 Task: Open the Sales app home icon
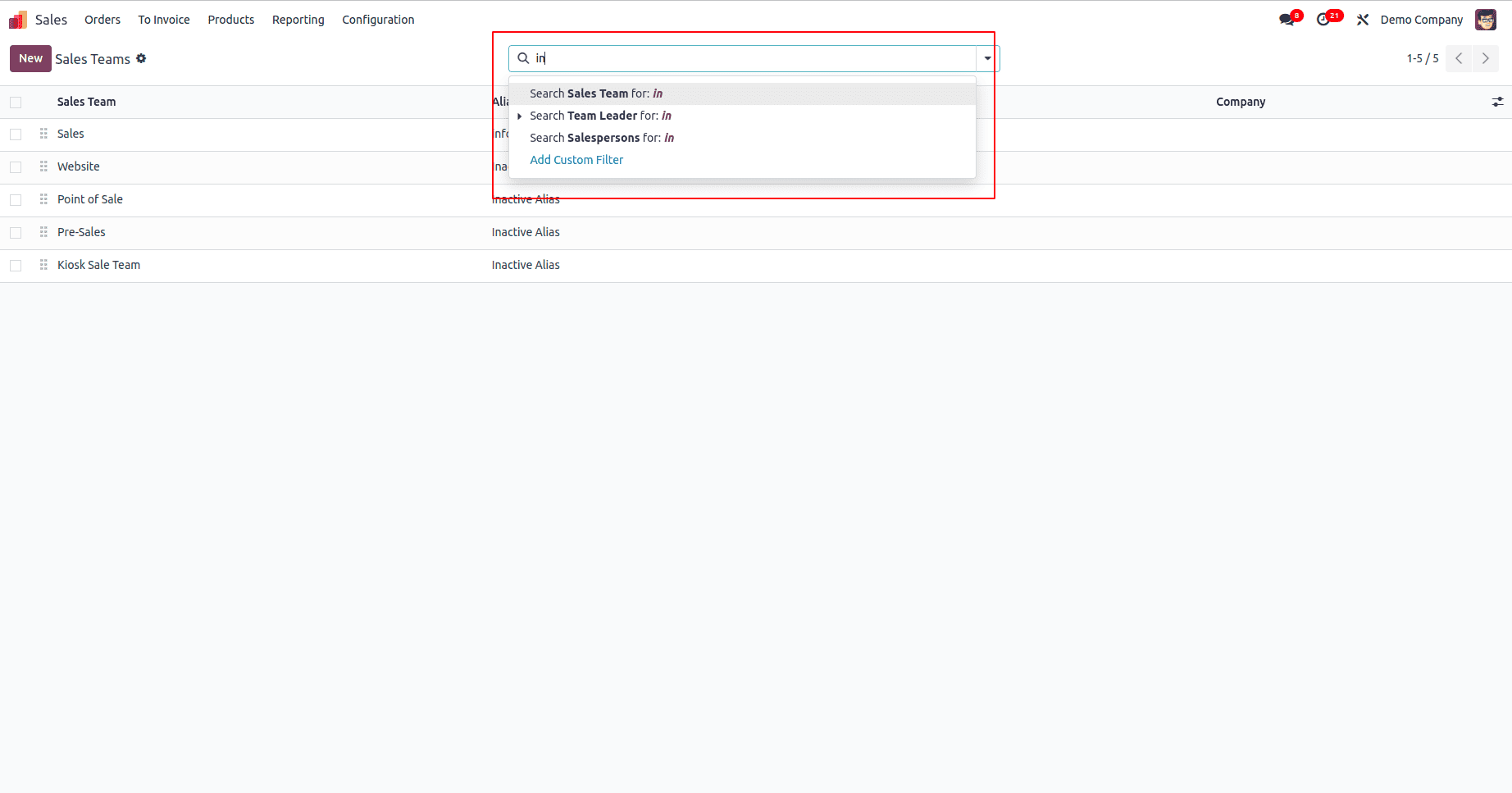18,20
